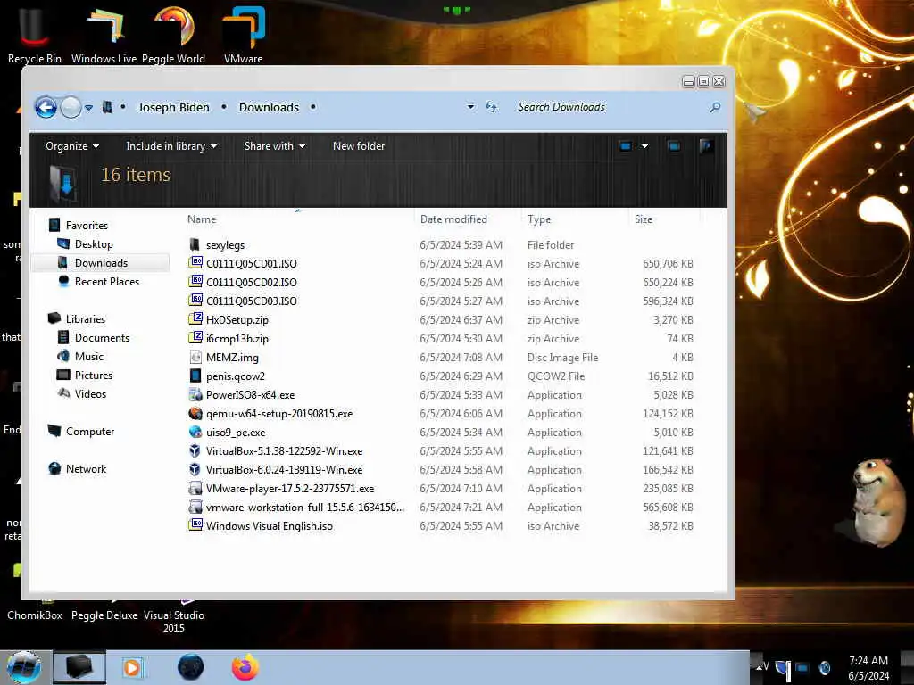The image size is (914, 685).
Task: Click the Search Downloads field
Action: pos(606,107)
